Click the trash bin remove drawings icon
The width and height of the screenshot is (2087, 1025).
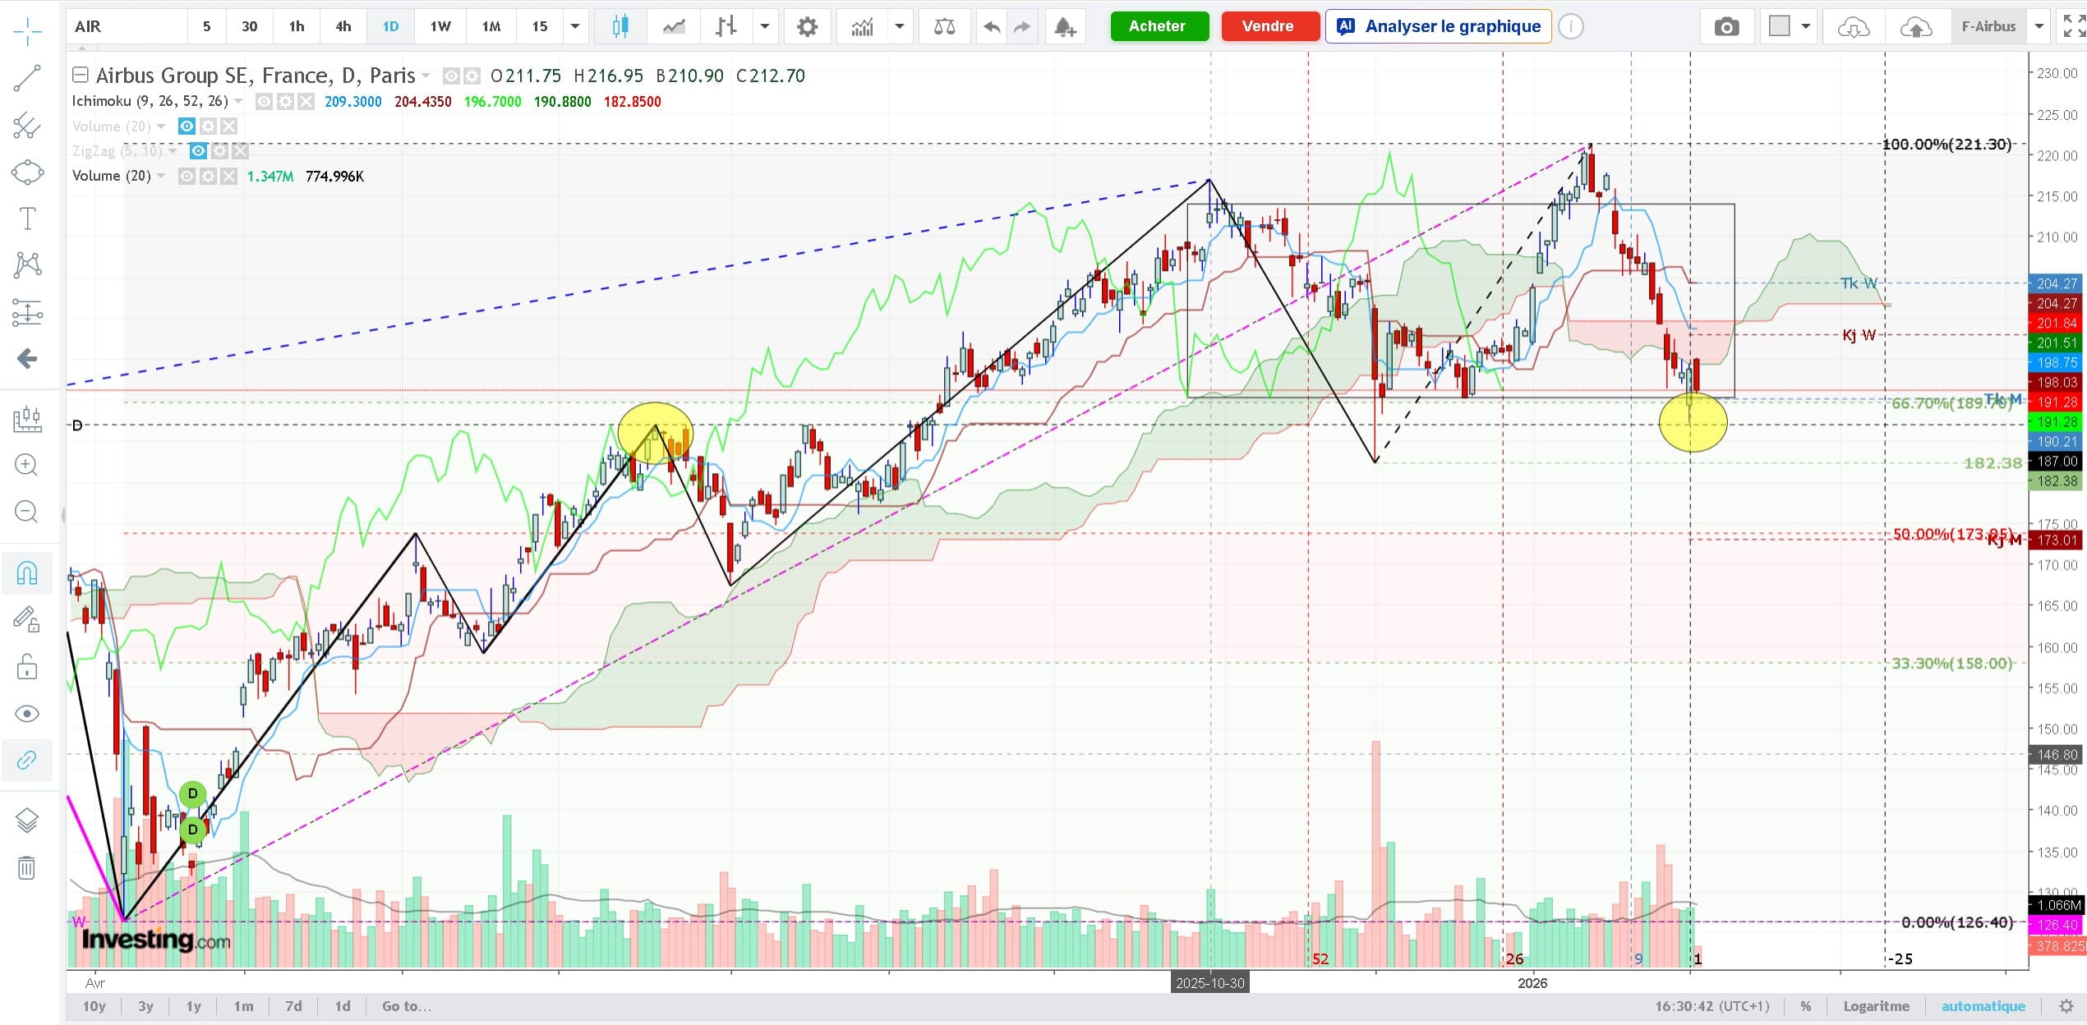pos(26,867)
